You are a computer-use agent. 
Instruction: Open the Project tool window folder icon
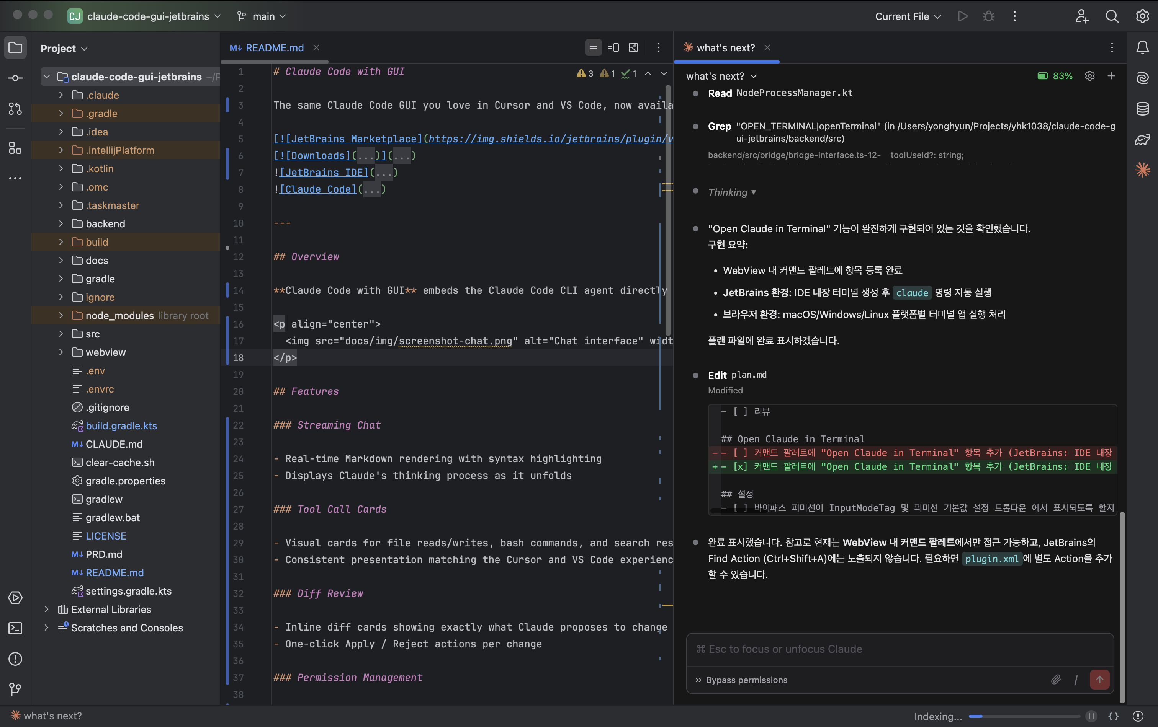(x=15, y=47)
